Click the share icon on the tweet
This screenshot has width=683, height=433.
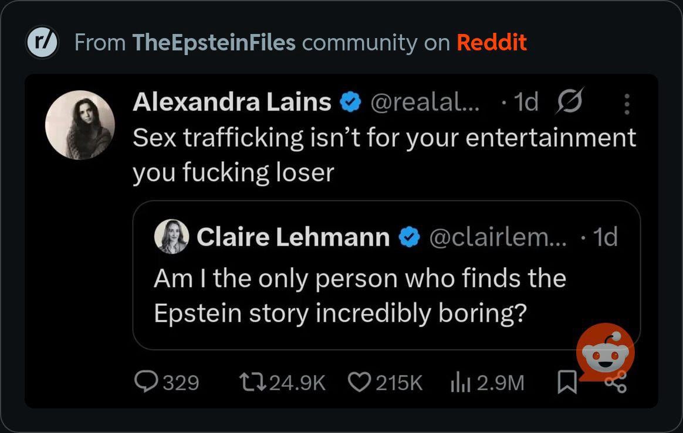(616, 383)
